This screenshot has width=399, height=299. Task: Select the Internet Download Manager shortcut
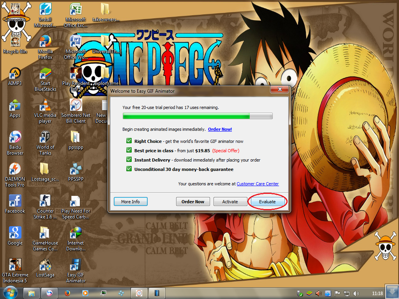point(76,239)
